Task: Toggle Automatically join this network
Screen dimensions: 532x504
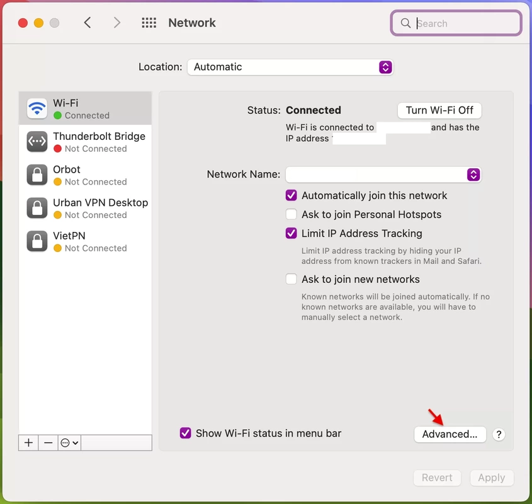Action: click(x=291, y=195)
